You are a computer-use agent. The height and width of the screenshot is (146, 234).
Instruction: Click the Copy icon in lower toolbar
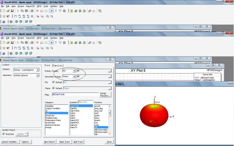22,42
